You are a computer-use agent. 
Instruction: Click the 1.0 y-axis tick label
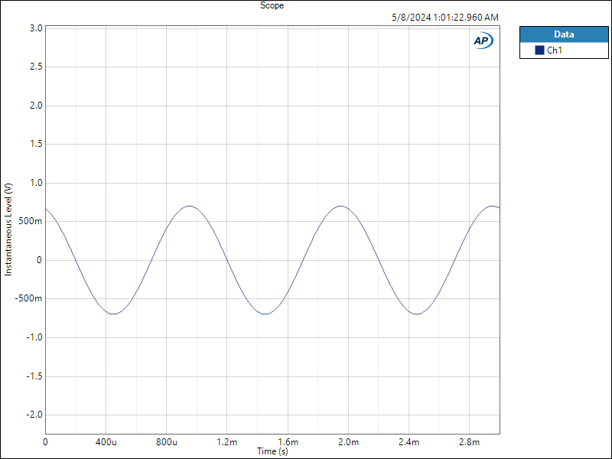(37, 183)
